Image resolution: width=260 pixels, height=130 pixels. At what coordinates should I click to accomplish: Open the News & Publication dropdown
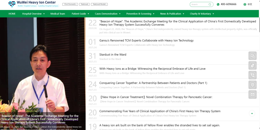[x=172, y=14]
